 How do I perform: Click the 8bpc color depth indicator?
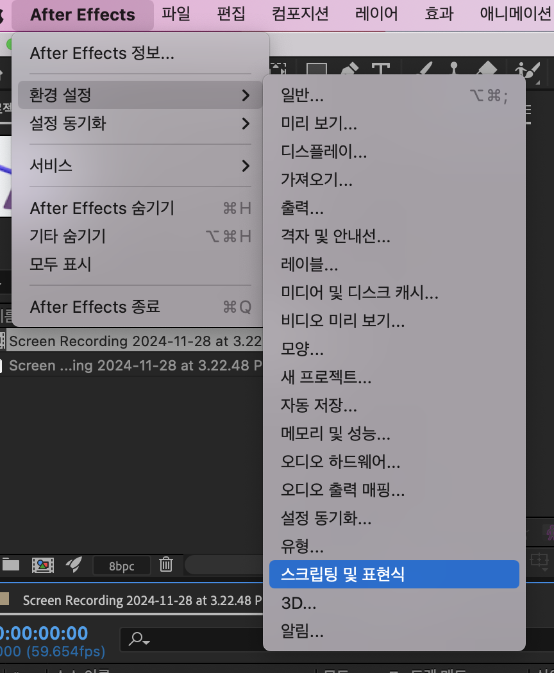click(x=121, y=566)
